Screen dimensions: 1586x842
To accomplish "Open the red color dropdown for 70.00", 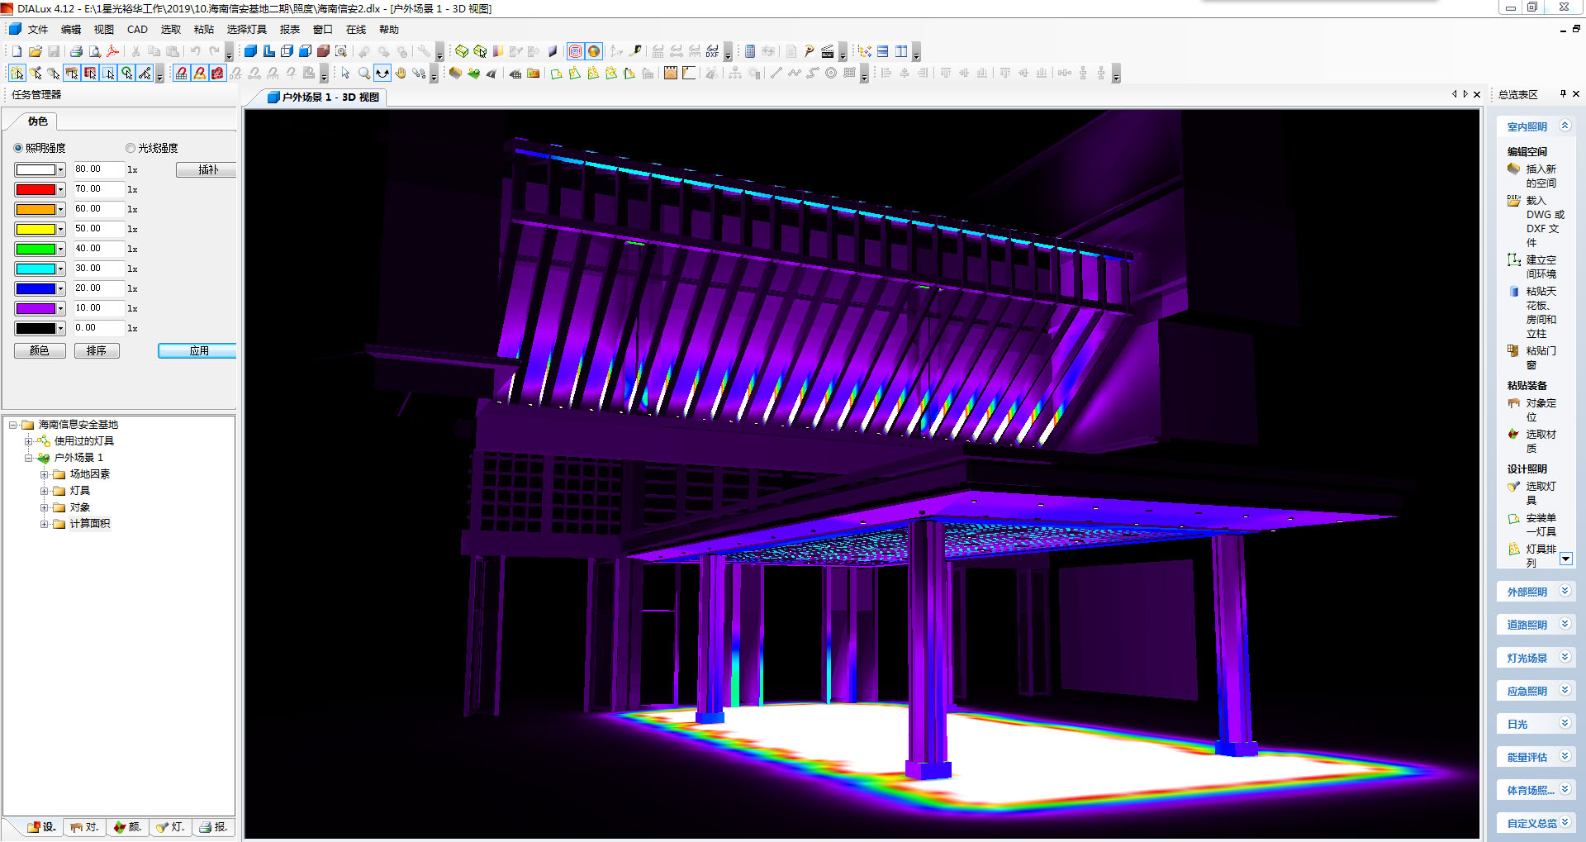I will 60,190.
